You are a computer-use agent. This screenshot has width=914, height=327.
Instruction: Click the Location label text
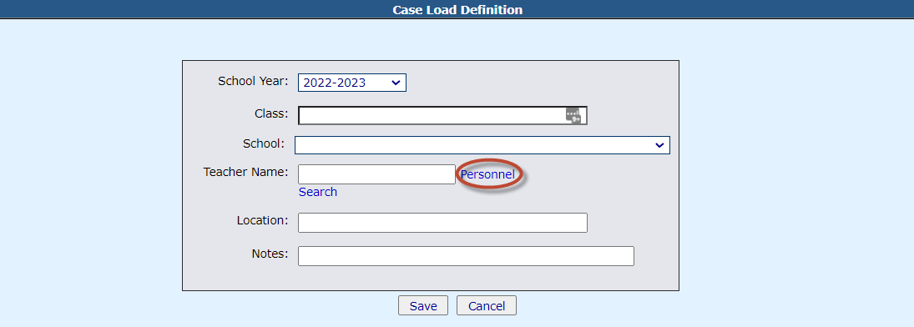[x=262, y=220]
